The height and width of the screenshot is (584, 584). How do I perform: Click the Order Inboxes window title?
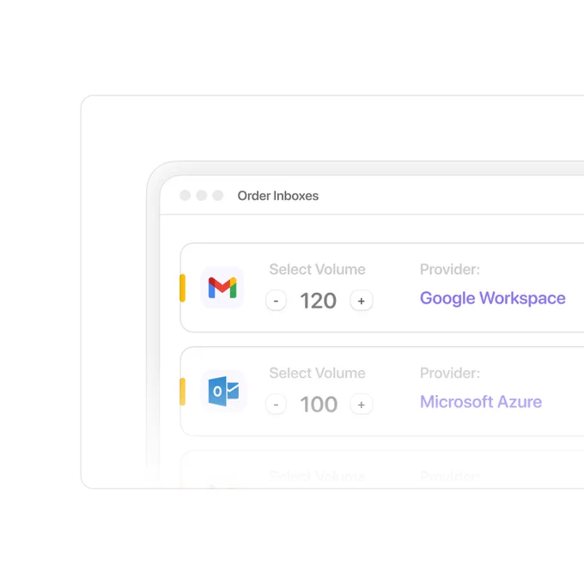pyautogui.click(x=278, y=196)
